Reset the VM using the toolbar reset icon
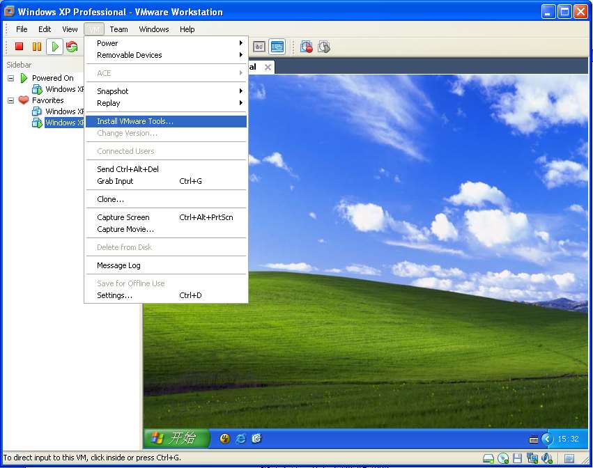The height and width of the screenshot is (468, 593). [x=72, y=47]
